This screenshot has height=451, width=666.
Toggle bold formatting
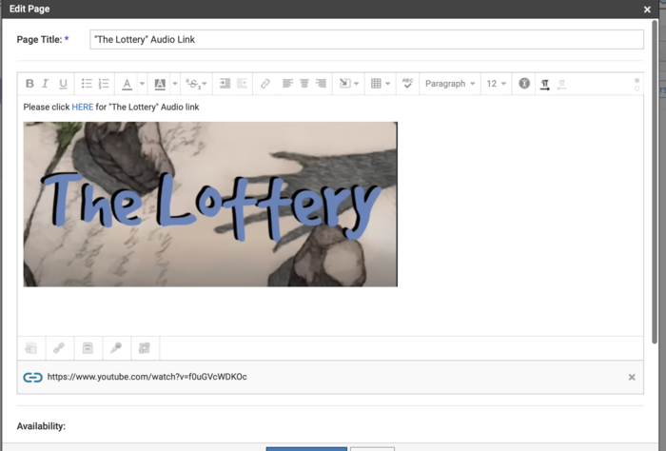pyautogui.click(x=29, y=84)
